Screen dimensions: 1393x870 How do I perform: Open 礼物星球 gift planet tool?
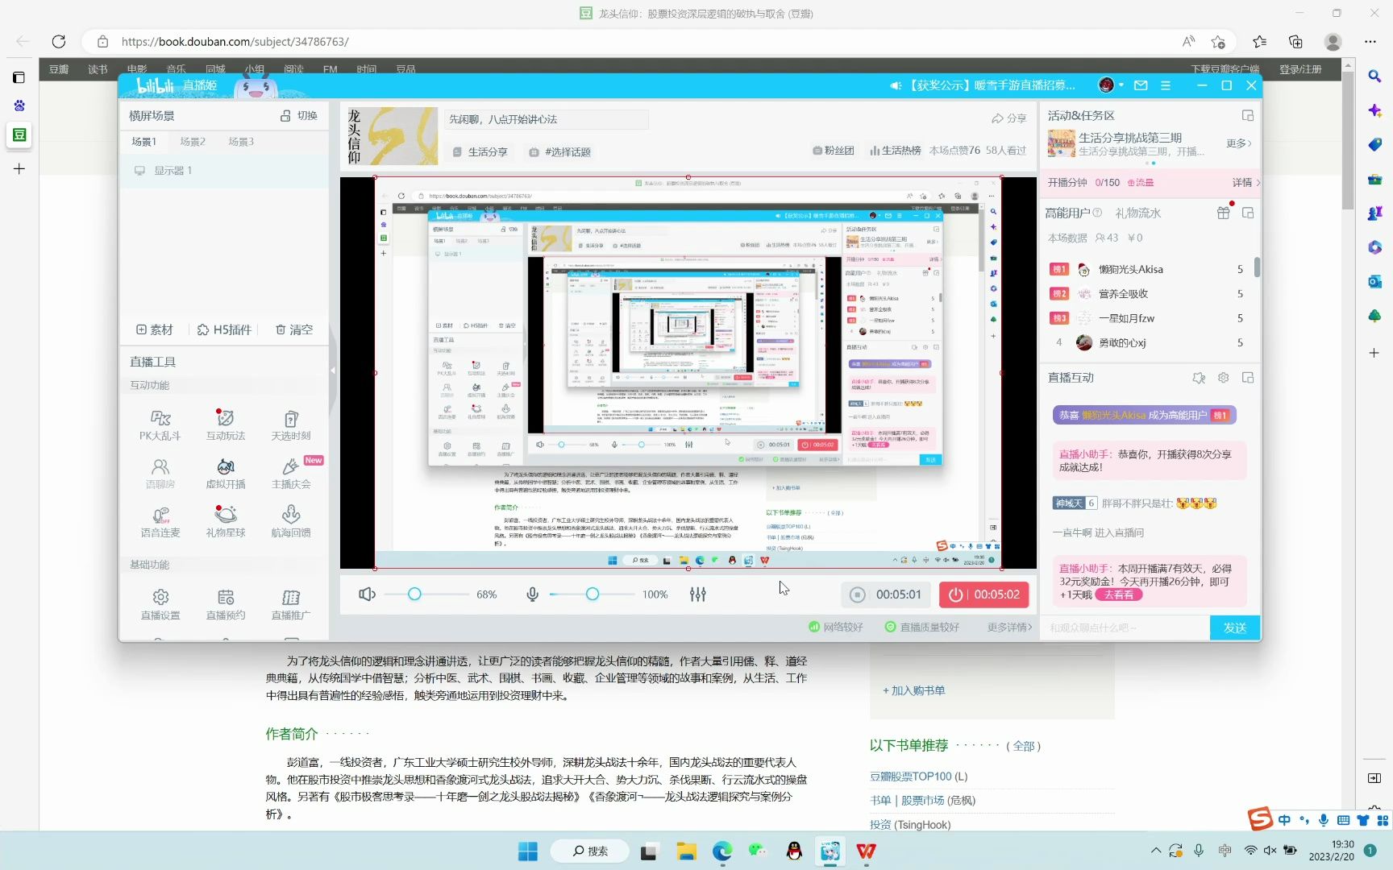(226, 522)
